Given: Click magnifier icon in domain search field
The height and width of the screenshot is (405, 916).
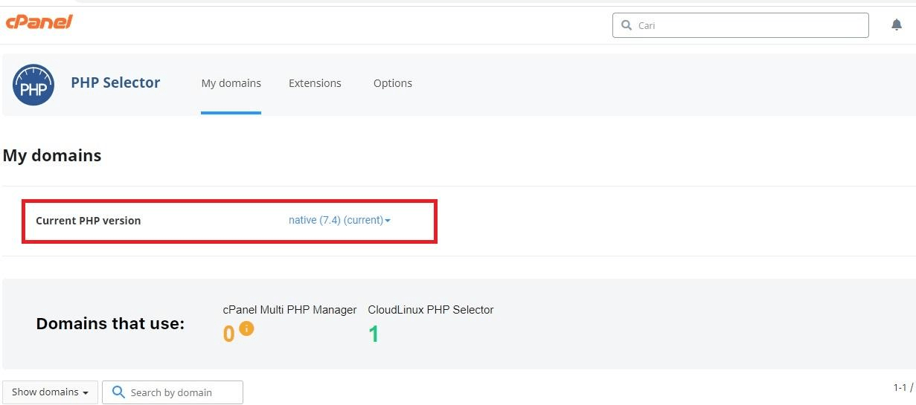Looking at the screenshot, I should point(118,392).
